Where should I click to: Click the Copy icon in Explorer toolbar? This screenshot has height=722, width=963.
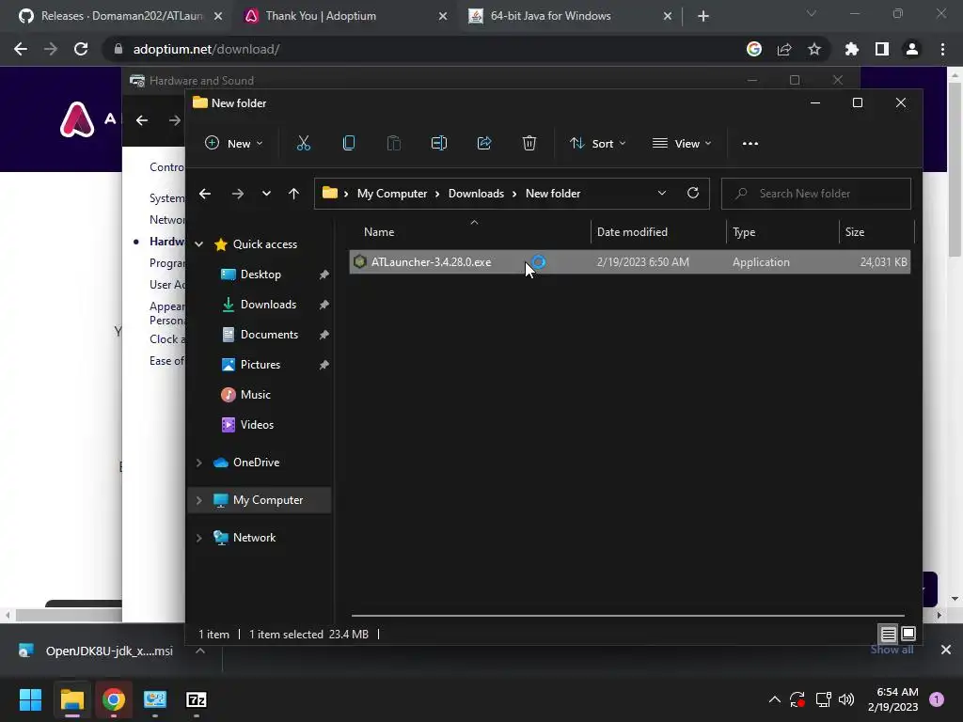[x=348, y=143]
